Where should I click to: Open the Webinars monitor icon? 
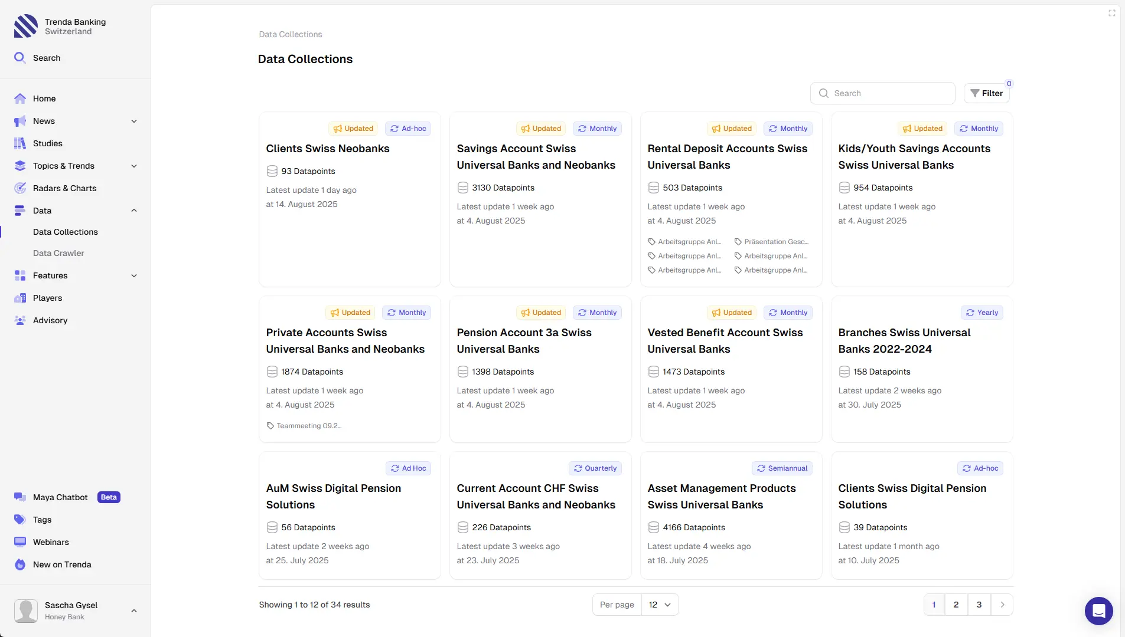[x=20, y=542]
